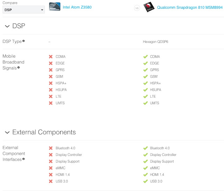Click the green check beside Snapdragon CDMA
The width and height of the screenshot is (224, 191).
pyautogui.click(x=146, y=57)
